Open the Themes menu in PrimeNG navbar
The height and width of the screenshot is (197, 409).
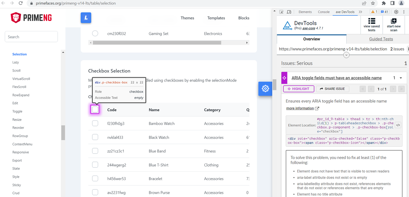click(187, 18)
